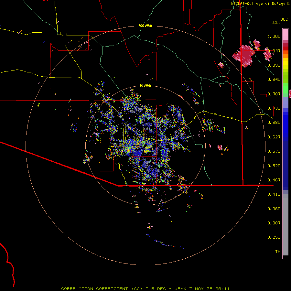Viewport: 291px width, 291px height.
Task: Click the 0.307 legend value
Action: point(274,223)
